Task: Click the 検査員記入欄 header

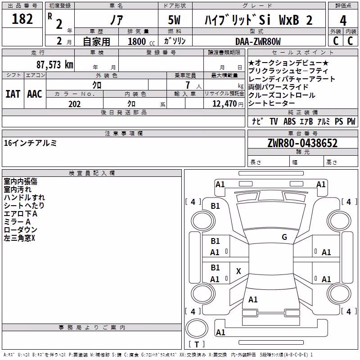Action: pyautogui.click(x=92, y=173)
